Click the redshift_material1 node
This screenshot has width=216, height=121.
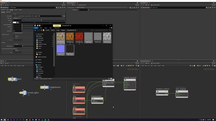point(130,84)
